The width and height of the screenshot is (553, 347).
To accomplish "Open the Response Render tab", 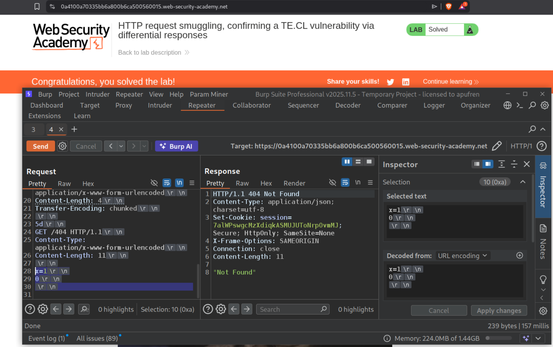I will (294, 183).
